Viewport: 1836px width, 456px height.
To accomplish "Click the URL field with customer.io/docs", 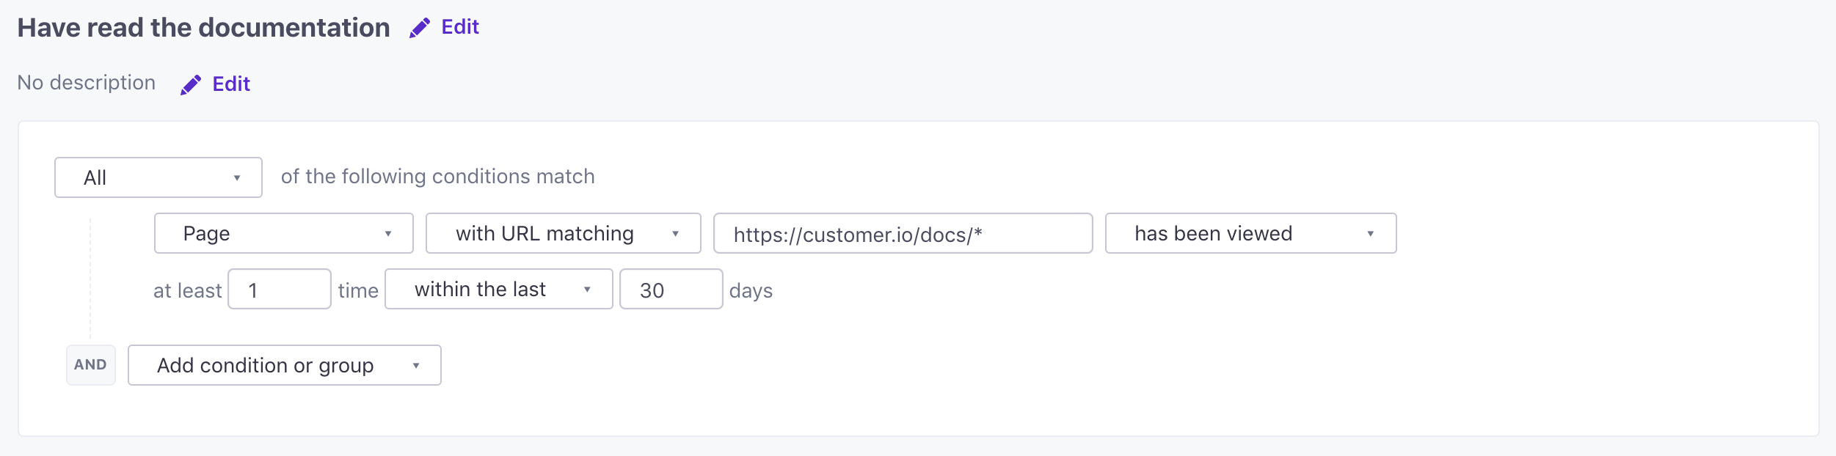I will point(903,233).
